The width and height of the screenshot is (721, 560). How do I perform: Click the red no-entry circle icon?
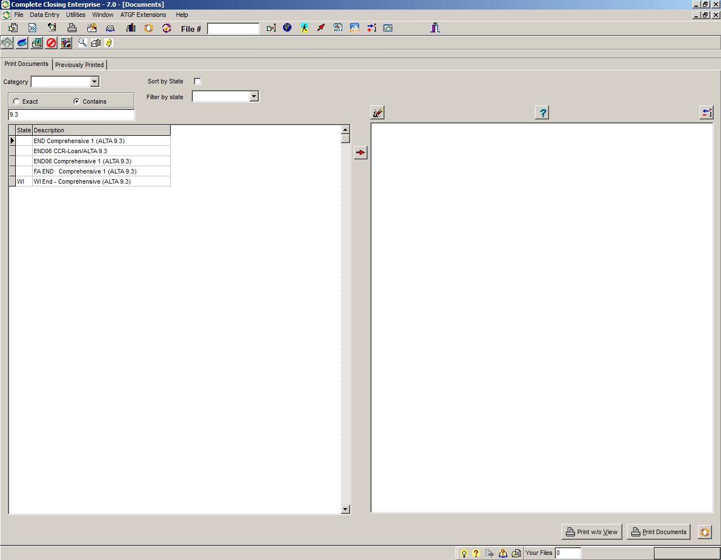pyautogui.click(x=51, y=43)
